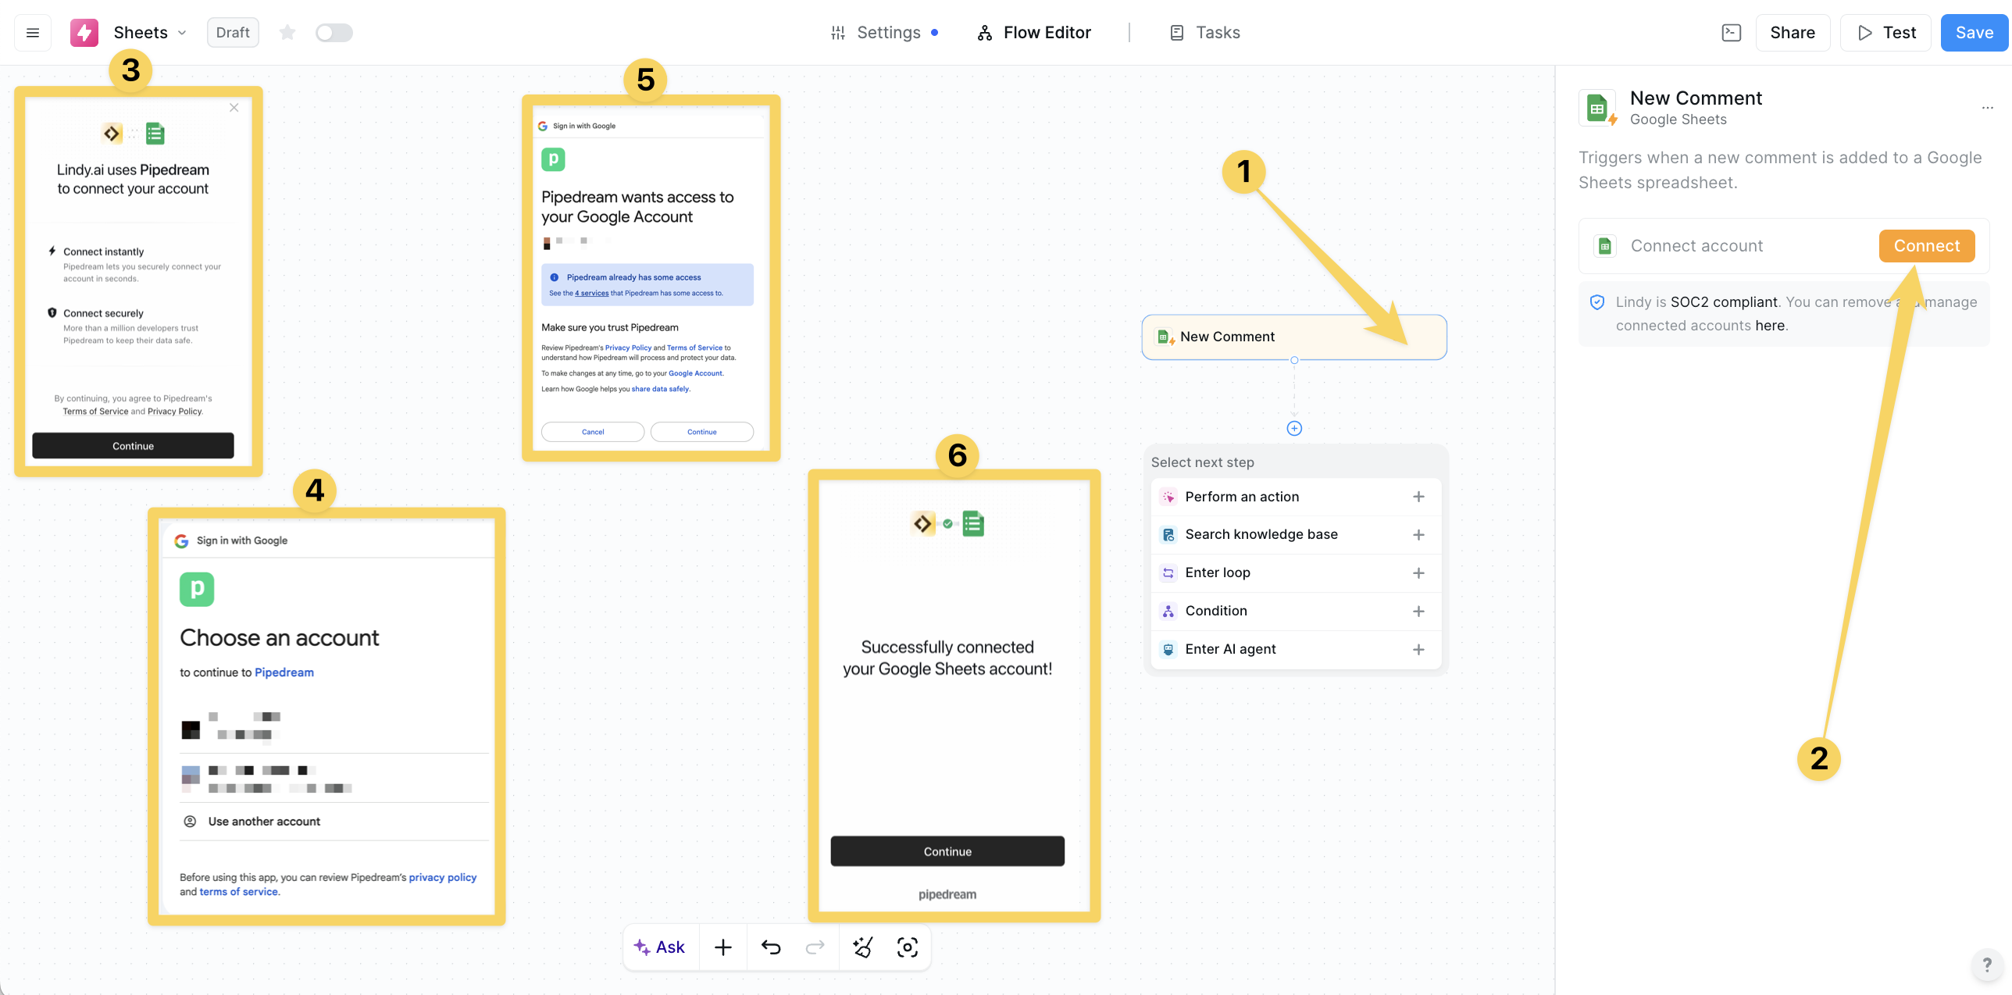2012x995 pixels.
Task: Open the console panel icon
Action: [x=1731, y=33]
